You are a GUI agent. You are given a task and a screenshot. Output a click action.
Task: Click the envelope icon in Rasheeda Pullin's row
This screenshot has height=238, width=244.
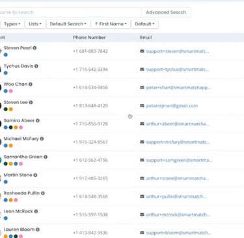point(142,196)
